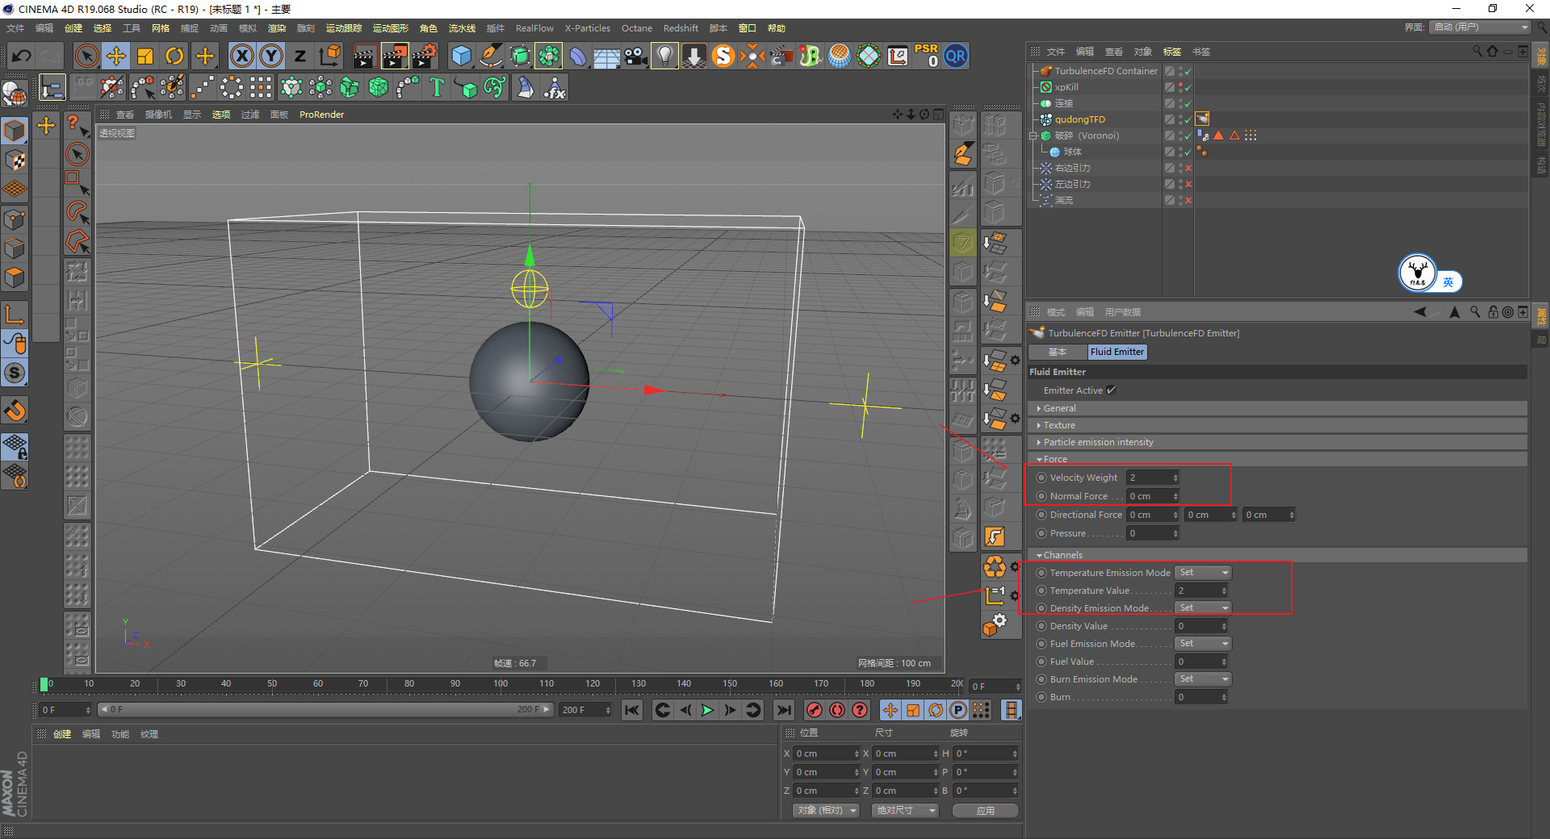The width and height of the screenshot is (1550, 839).
Task: Open Burn Emission Mode dropdown
Action: click(x=1203, y=679)
